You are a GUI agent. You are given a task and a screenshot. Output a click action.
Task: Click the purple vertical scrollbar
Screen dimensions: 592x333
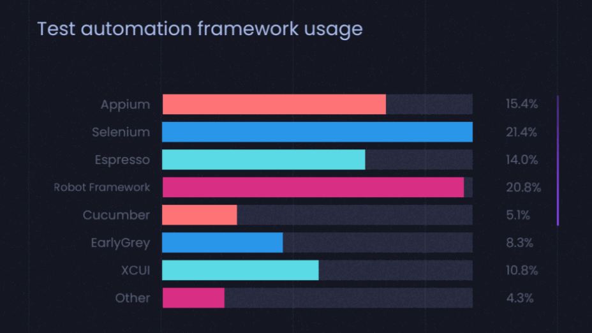[x=558, y=160]
